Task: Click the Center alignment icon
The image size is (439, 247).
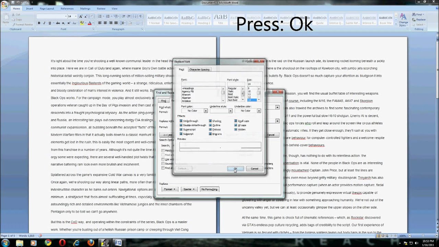Action: (105, 23)
